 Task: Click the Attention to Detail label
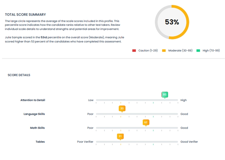[x=33, y=100]
